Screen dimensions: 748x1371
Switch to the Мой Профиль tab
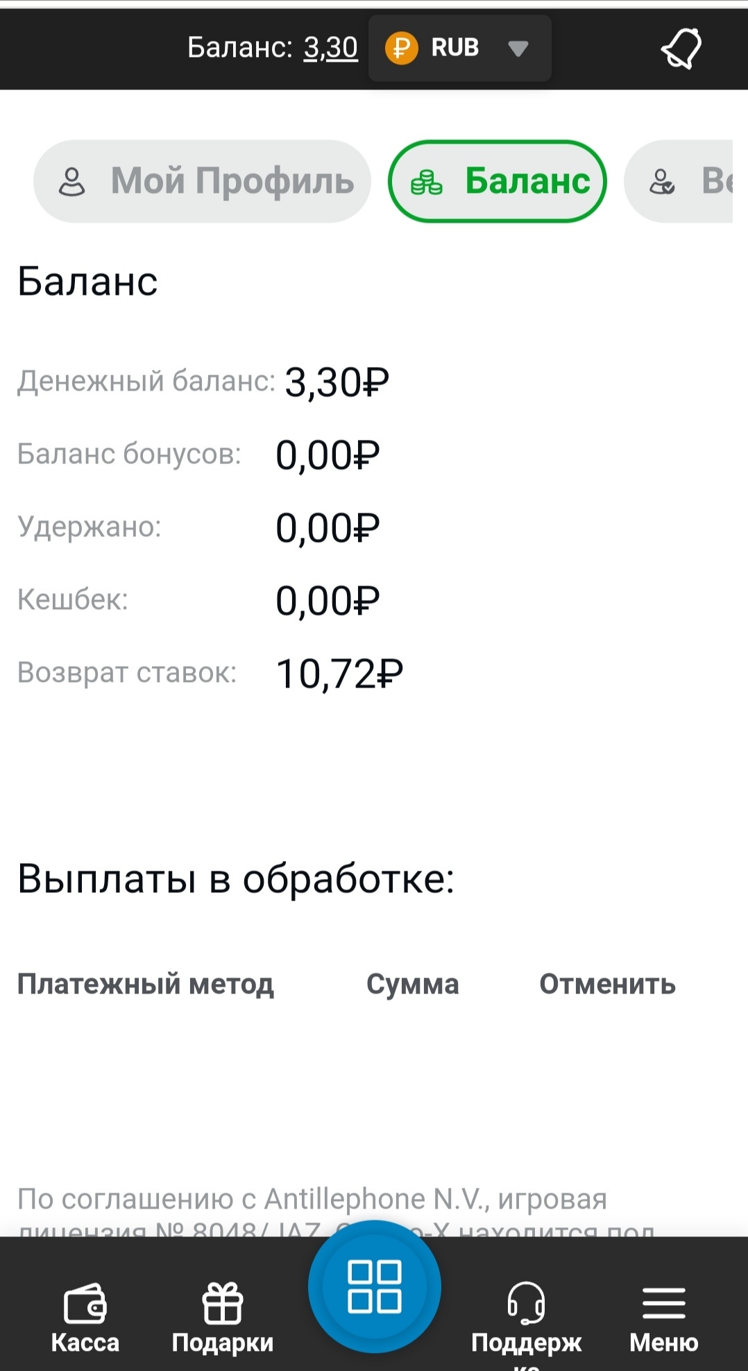202,182
